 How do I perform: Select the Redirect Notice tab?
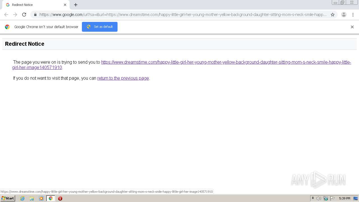(35, 5)
